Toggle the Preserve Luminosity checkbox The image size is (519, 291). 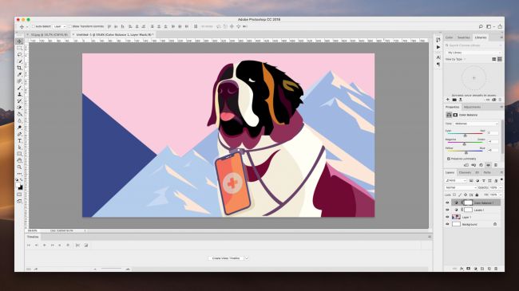coord(449,159)
